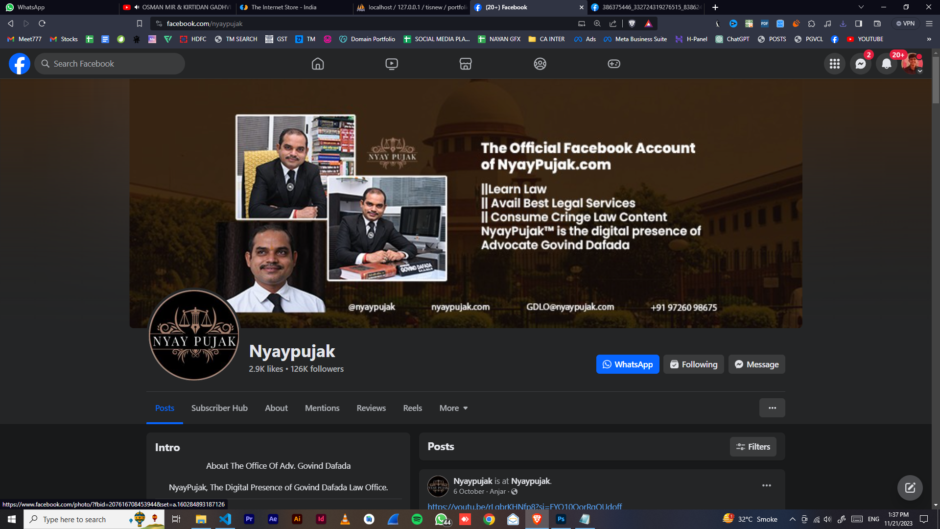Open Photoshop from the taskbar
The height and width of the screenshot is (529, 940).
click(561, 519)
